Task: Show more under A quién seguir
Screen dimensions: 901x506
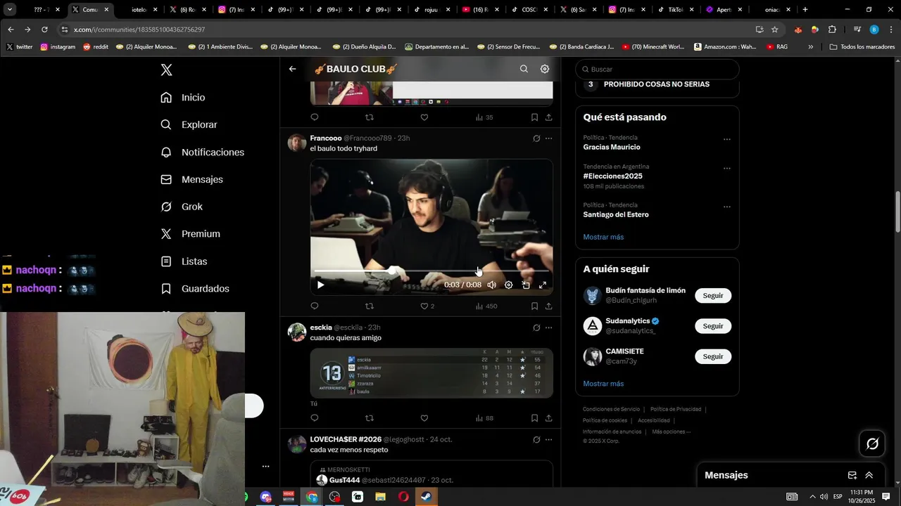Action: [603, 384]
